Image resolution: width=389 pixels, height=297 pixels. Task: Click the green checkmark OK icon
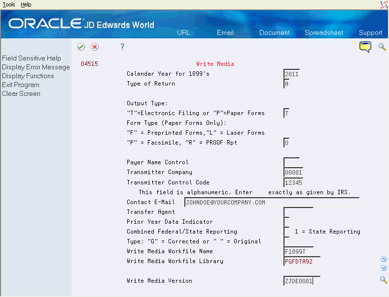(x=81, y=47)
